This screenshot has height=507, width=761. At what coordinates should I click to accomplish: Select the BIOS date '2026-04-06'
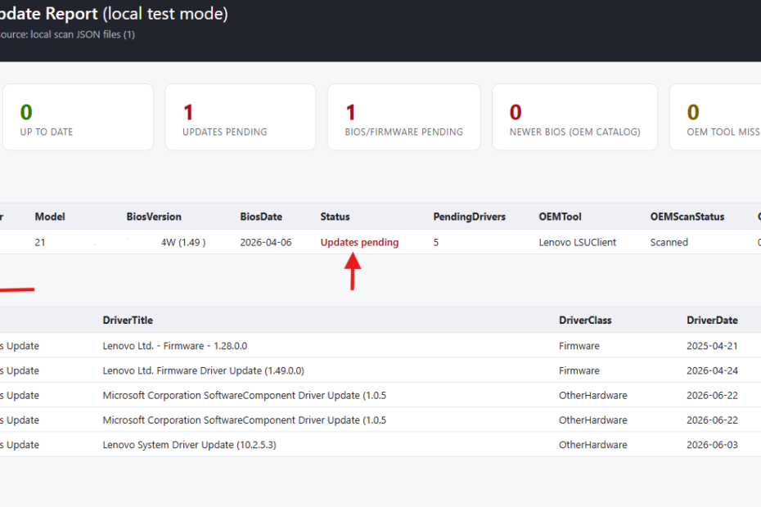click(x=266, y=242)
